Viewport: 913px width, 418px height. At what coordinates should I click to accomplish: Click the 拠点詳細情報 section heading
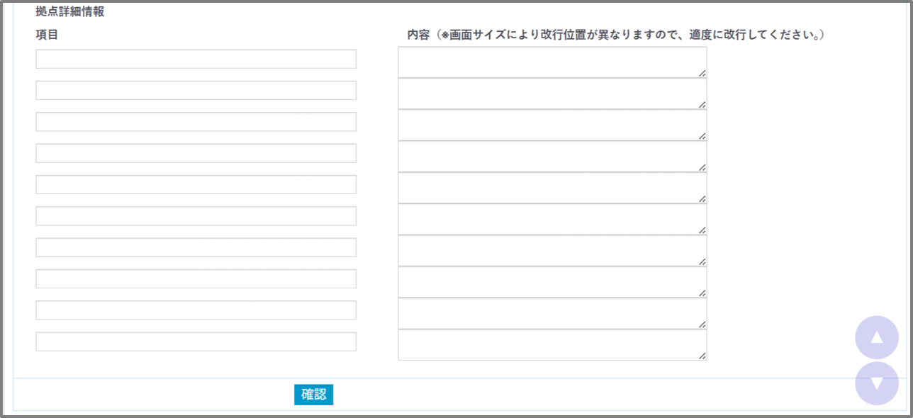[70, 12]
